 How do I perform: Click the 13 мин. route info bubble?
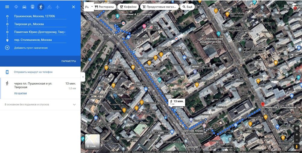coord(177,102)
